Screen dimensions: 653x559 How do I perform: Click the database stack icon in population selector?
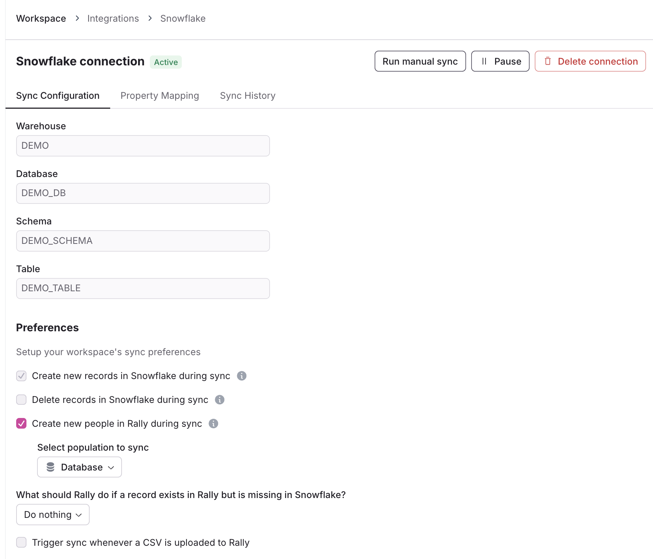click(51, 467)
